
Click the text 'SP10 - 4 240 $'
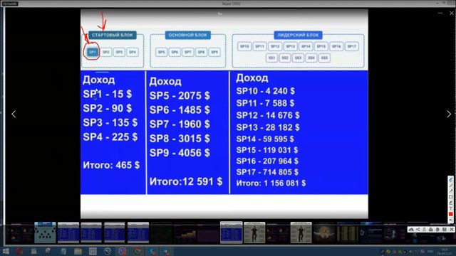pyautogui.click(x=266, y=91)
